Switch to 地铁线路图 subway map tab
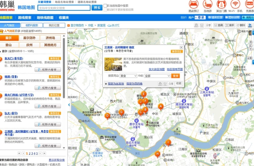The image size is (254, 166). pyautogui.click(x=45, y=18)
